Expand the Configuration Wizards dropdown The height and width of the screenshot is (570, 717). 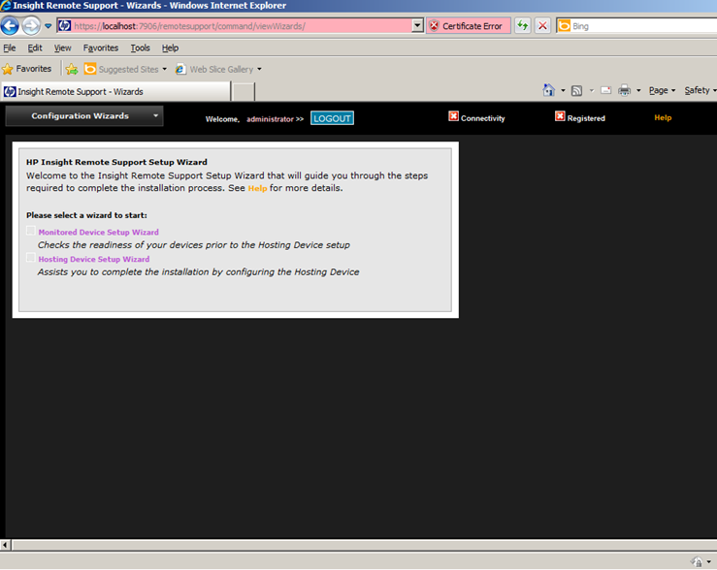pos(84,116)
